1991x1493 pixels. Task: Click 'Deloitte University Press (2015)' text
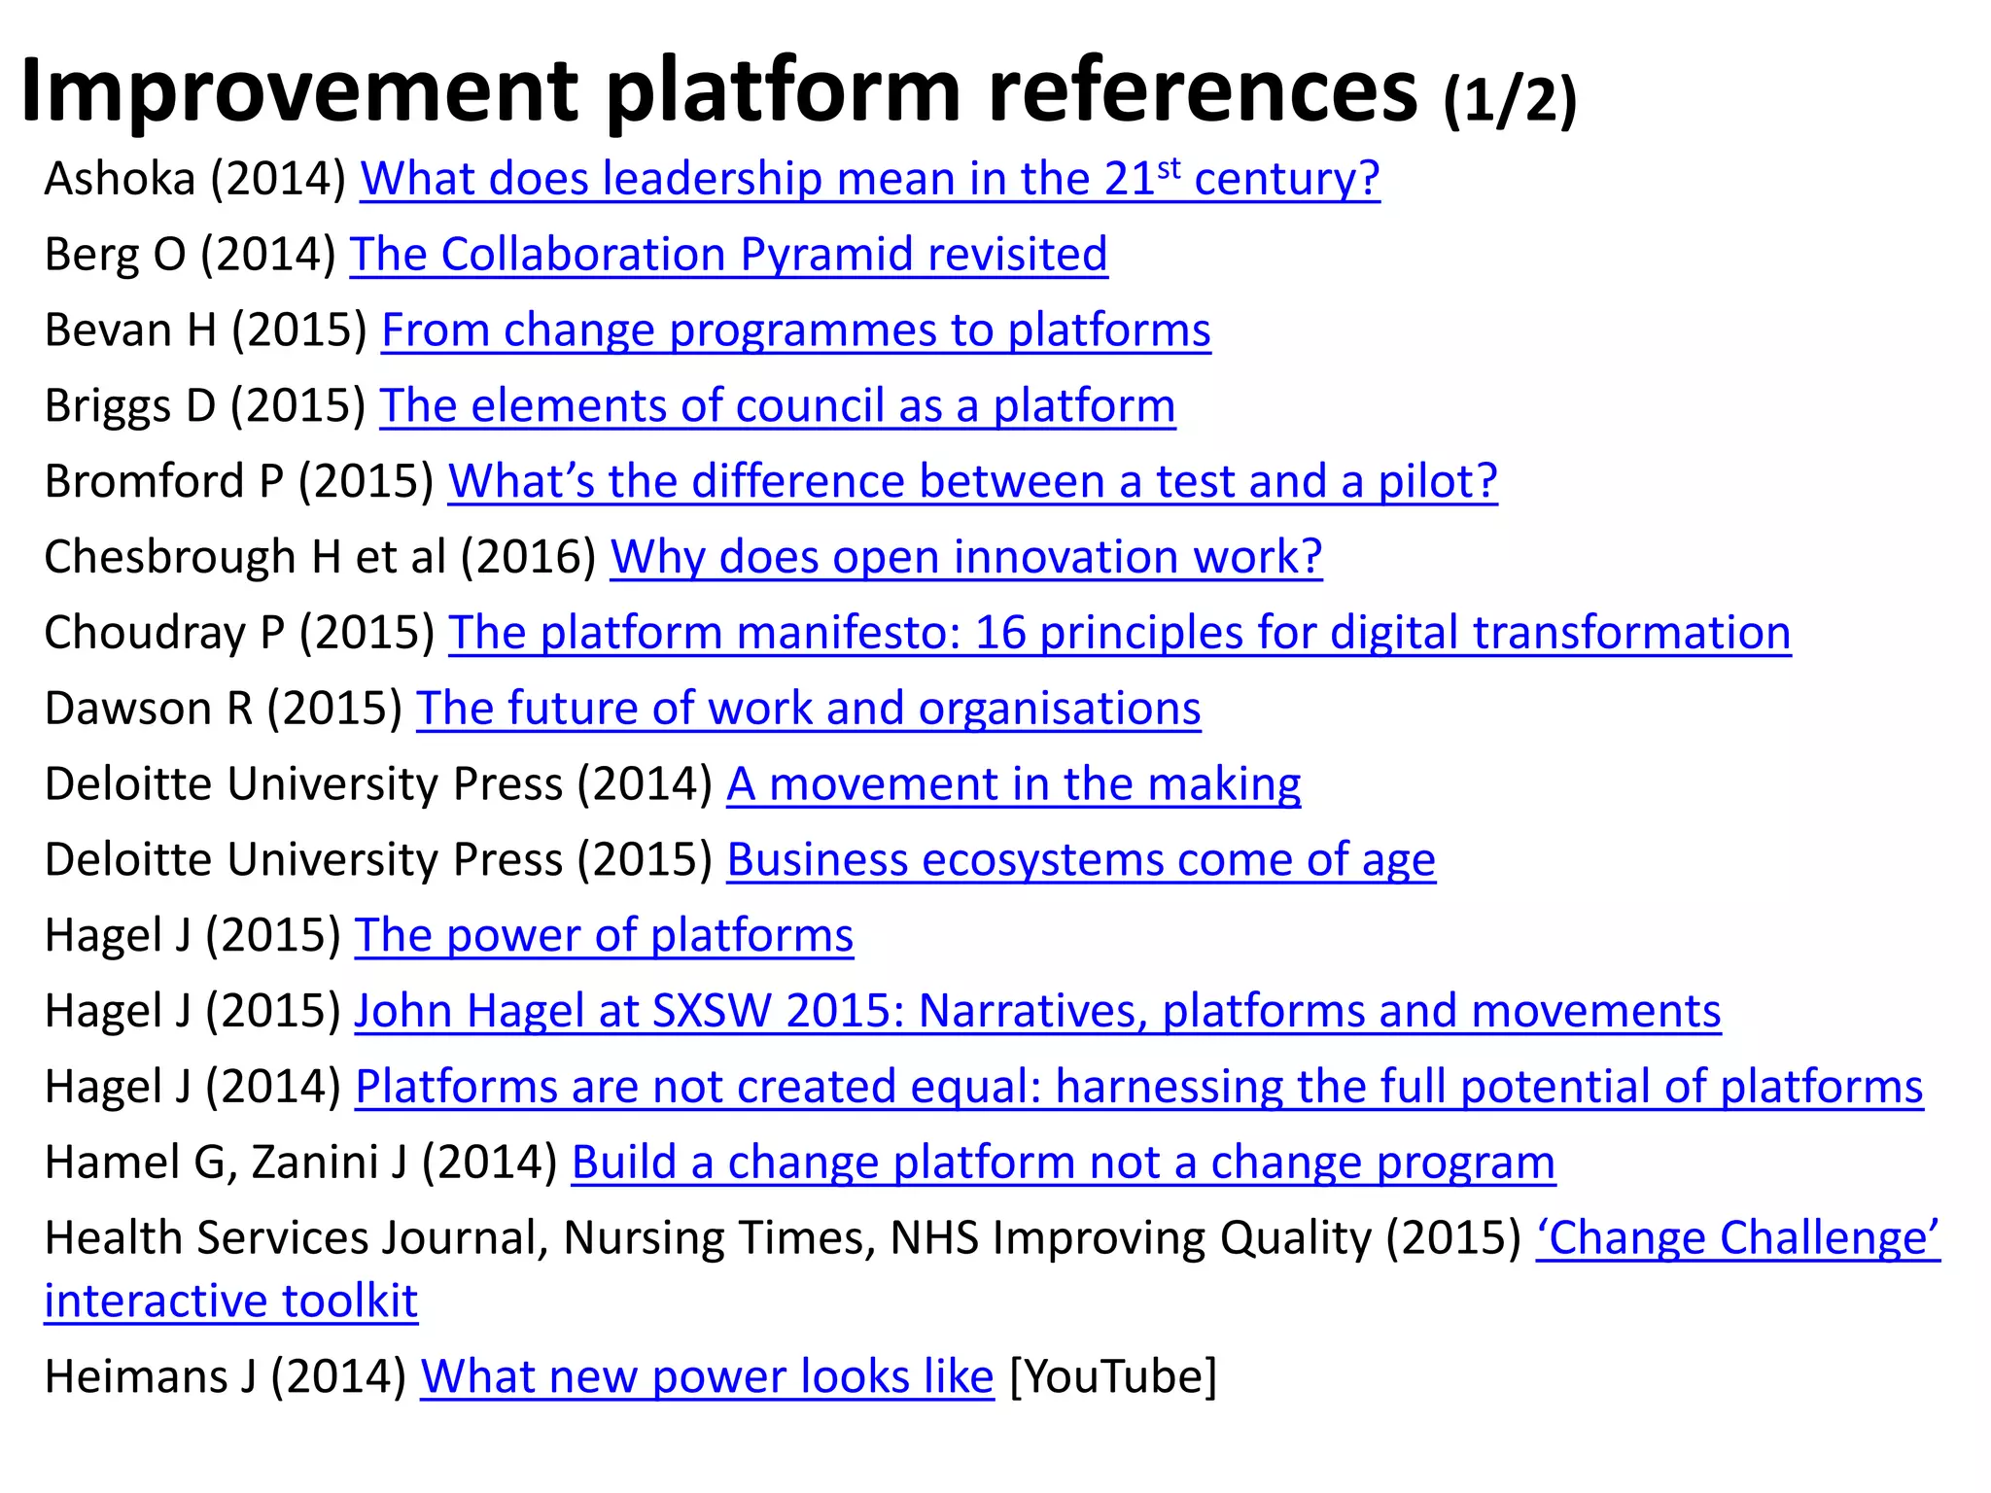tap(379, 860)
